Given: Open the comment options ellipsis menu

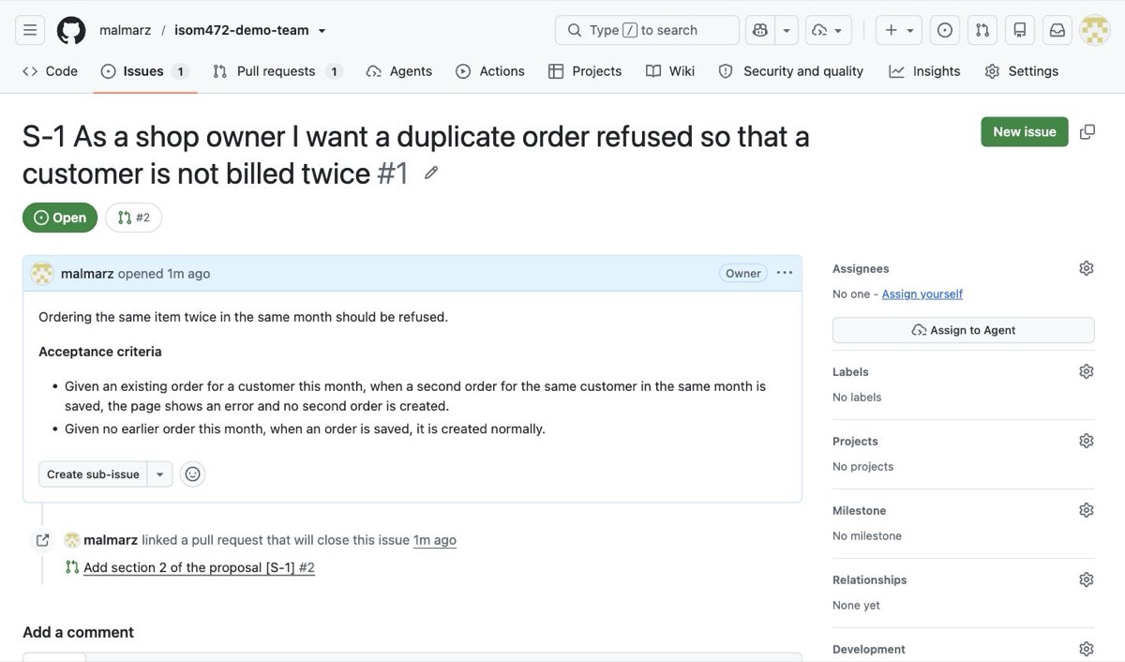Looking at the screenshot, I should coord(785,273).
